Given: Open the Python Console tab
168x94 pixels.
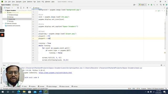Looking at the screenshot, I should [x=64, y=86].
